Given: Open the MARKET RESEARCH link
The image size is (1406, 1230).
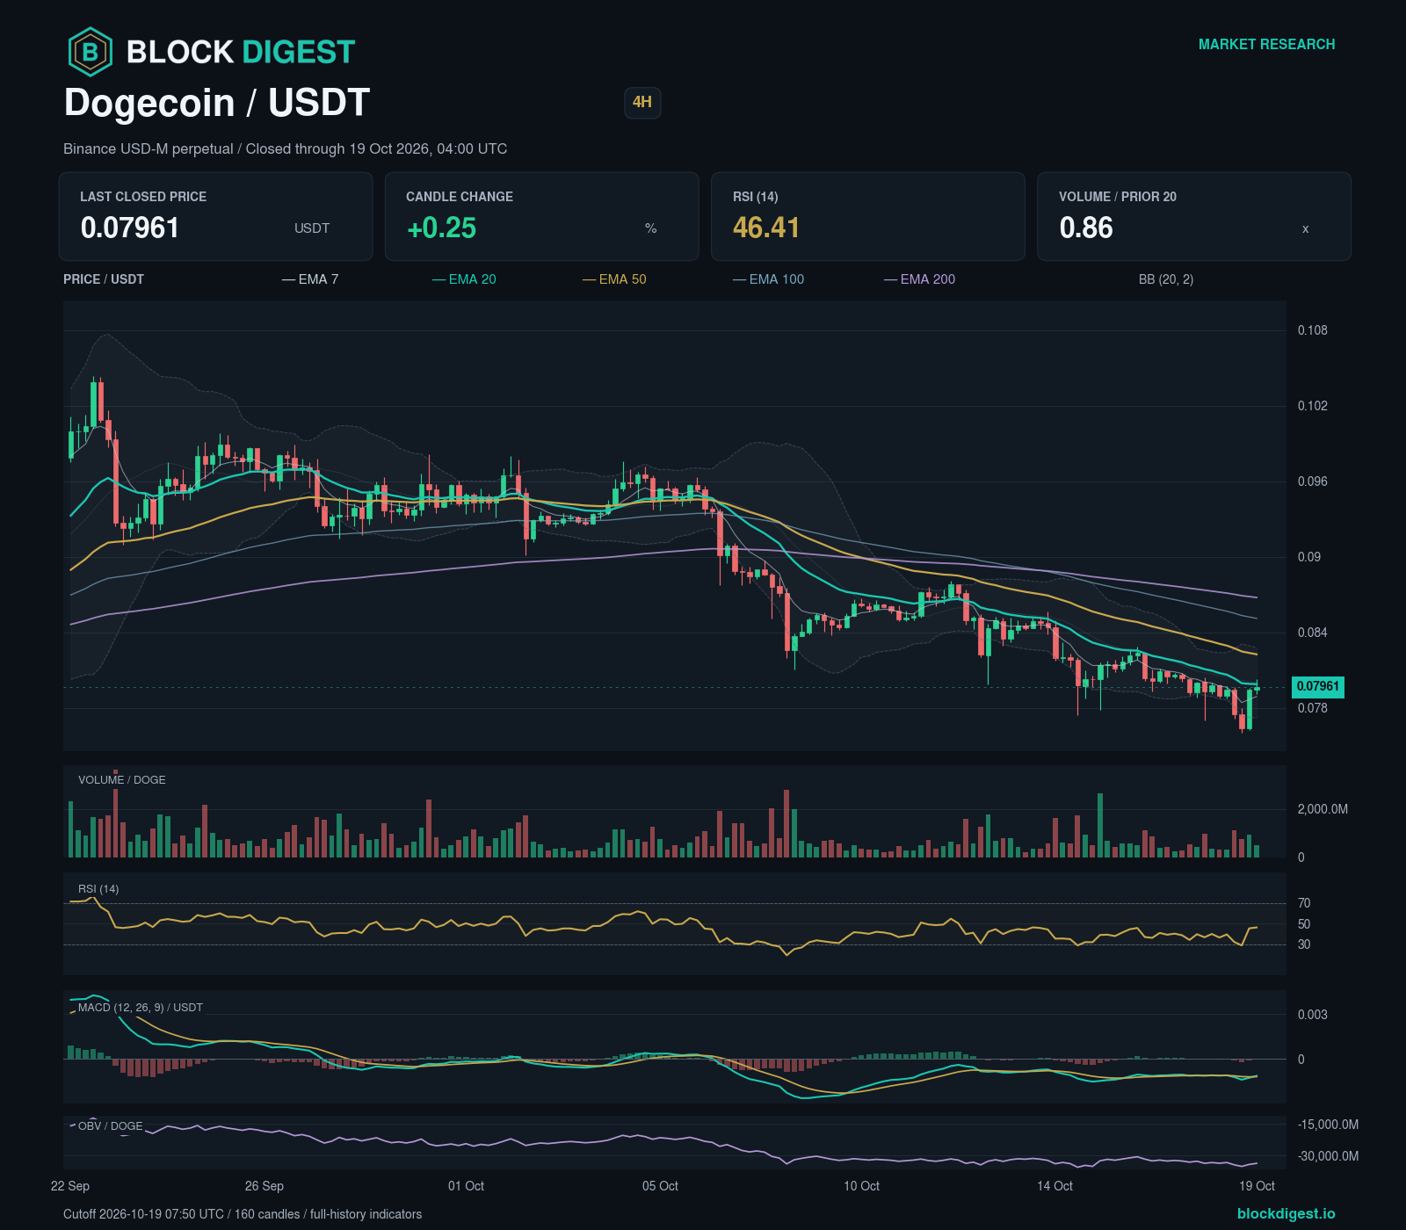Looking at the screenshot, I should click(x=1266, y=44).
